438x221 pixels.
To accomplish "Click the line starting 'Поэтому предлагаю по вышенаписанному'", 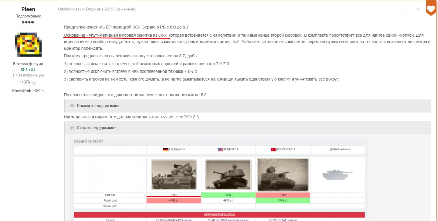I will [x=131, y=56].
